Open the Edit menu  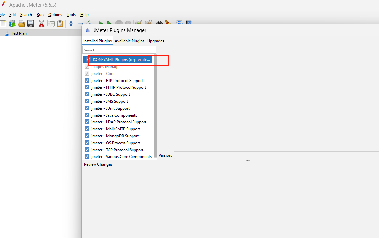pos(12,15)
